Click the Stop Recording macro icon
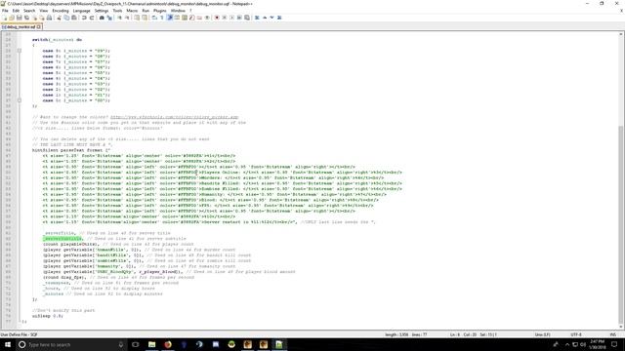625x351 pixels. [x=225, y=18]
